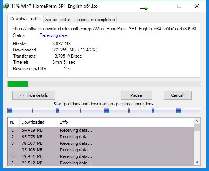The image size is (209, 171).
Task: Minimize the download window
Action: tap(162, 6)
